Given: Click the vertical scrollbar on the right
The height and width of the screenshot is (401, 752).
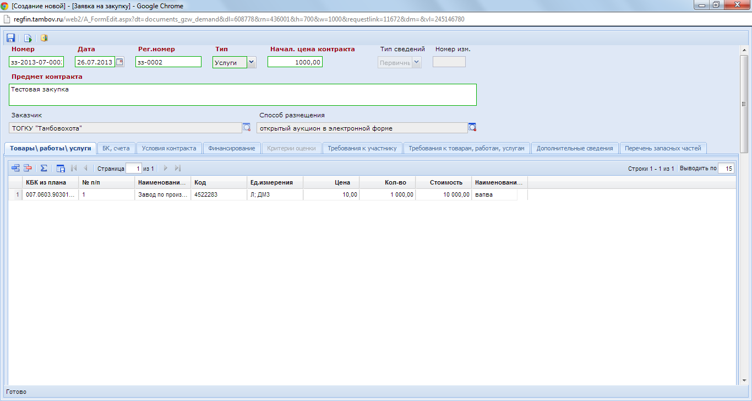Looking at the screenshot, I should pyautogui.click(x=744, y=105).
